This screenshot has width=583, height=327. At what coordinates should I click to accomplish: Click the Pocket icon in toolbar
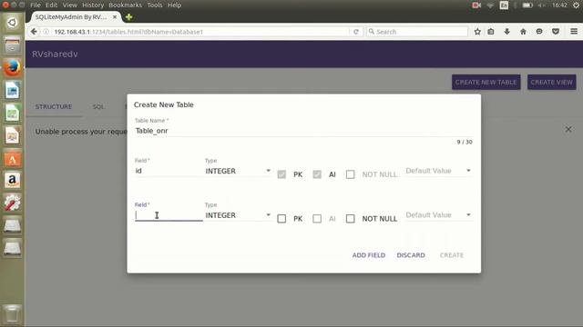[556, 32]
